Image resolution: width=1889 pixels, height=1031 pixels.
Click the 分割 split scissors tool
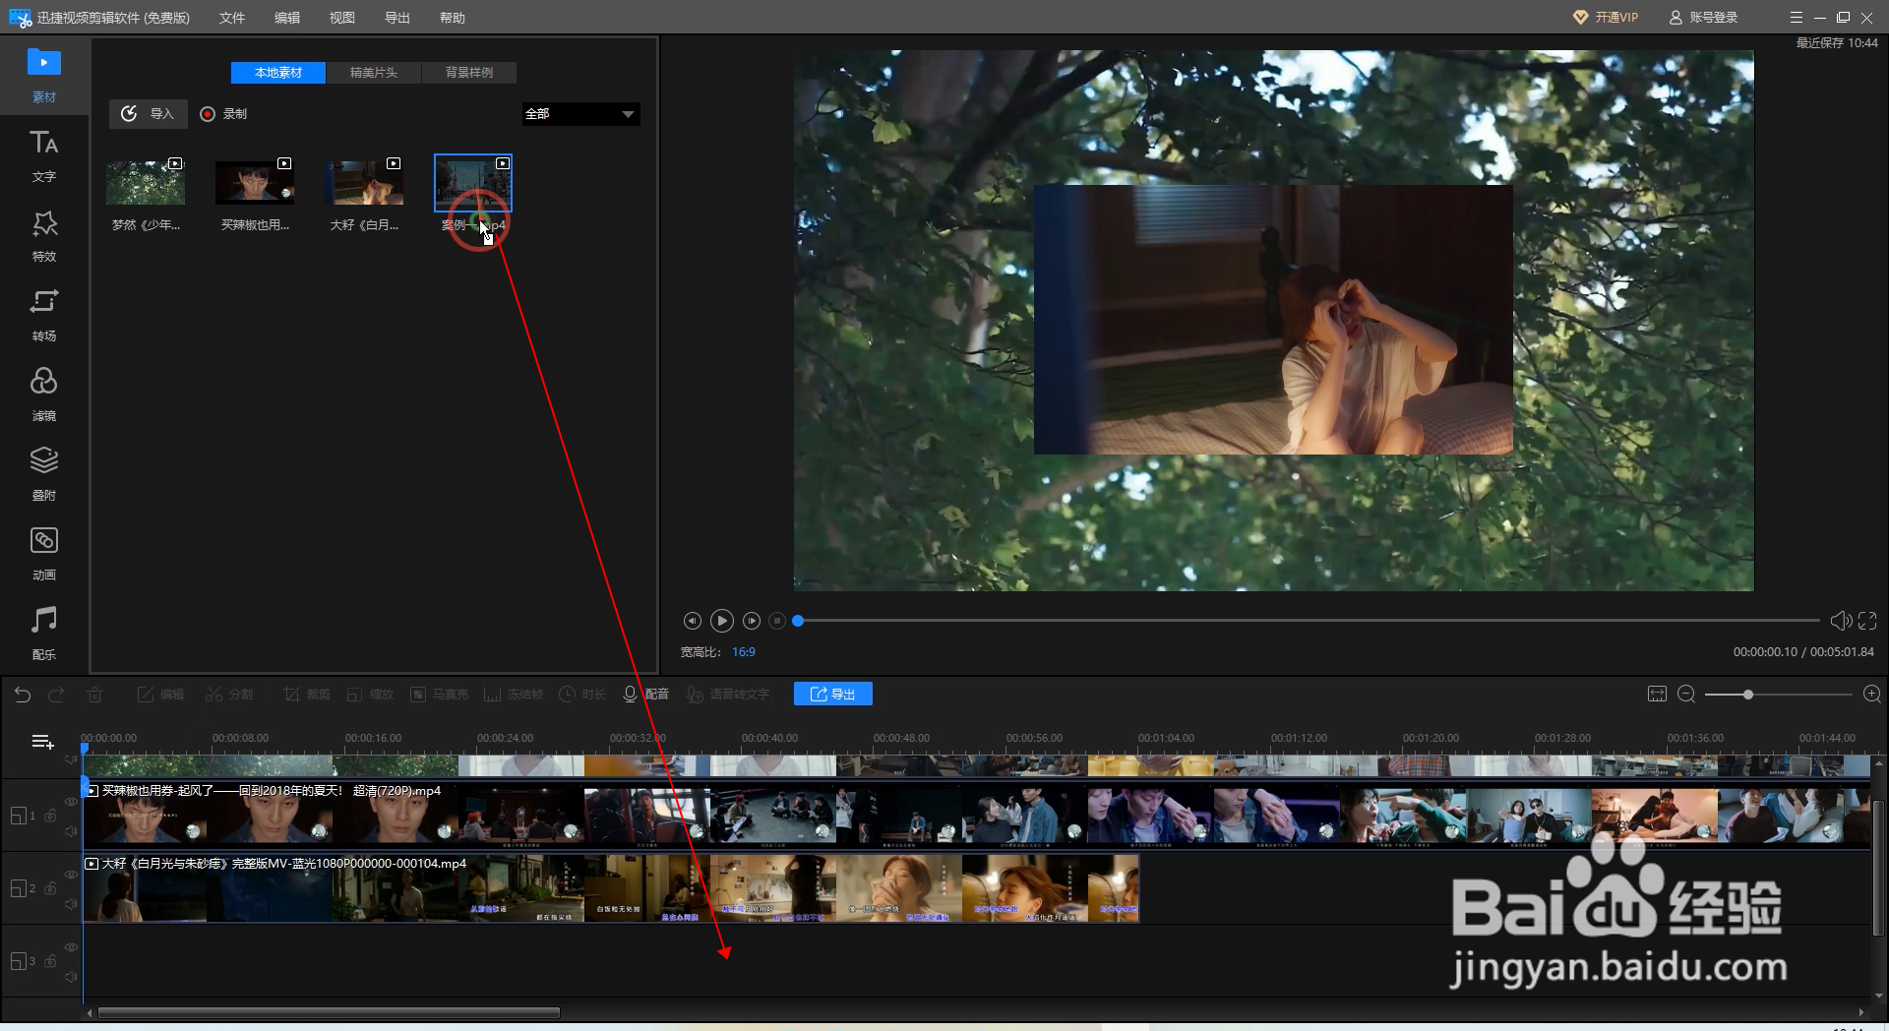pyautogui.click(x=229, y=695)
